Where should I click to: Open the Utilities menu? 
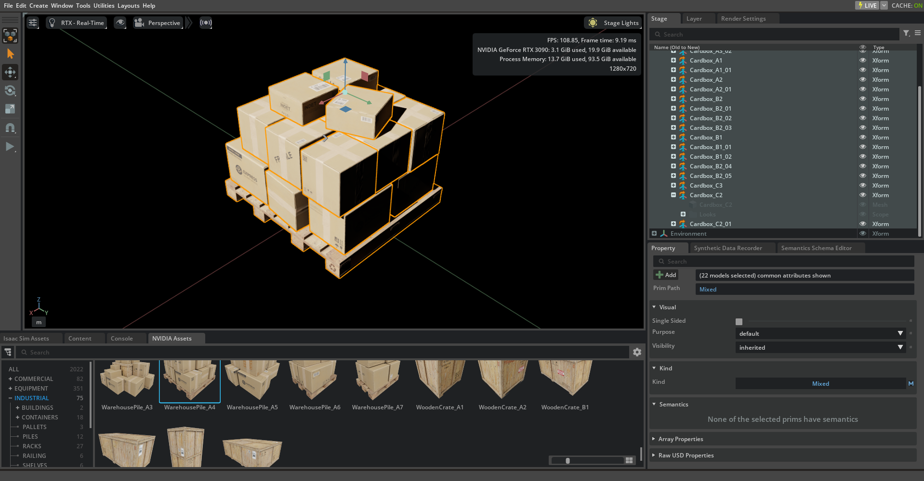click(x=104, y=6)
